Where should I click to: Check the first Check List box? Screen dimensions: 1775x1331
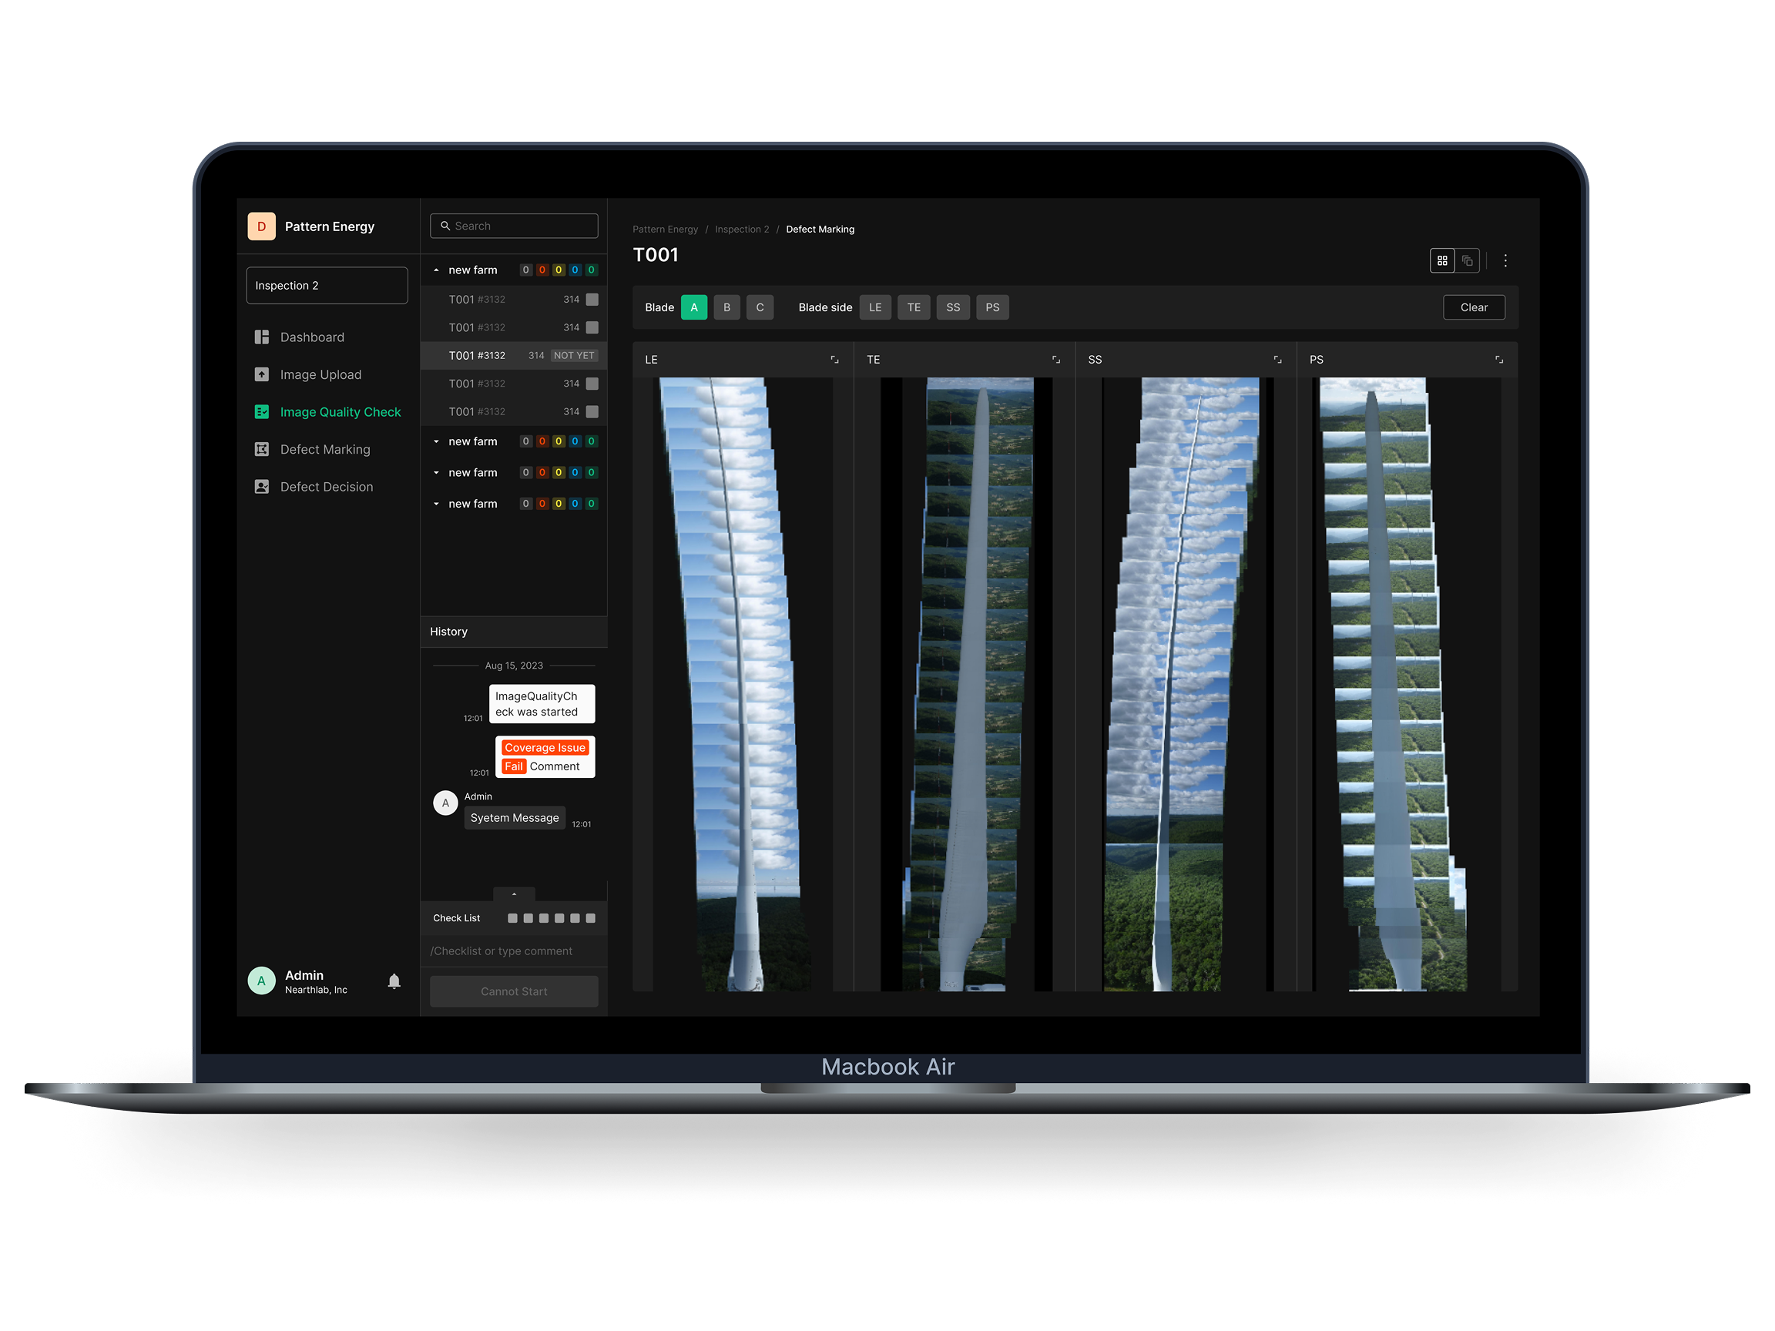coord(513,918)
